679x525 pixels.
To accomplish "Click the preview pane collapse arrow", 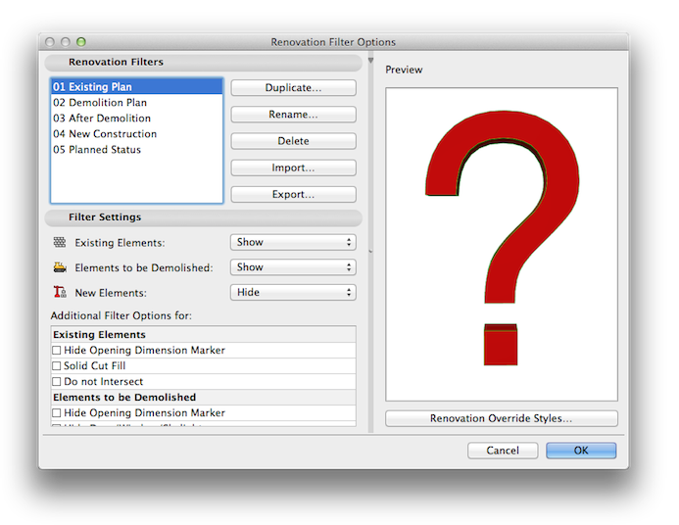I will [x=370, y=61].
